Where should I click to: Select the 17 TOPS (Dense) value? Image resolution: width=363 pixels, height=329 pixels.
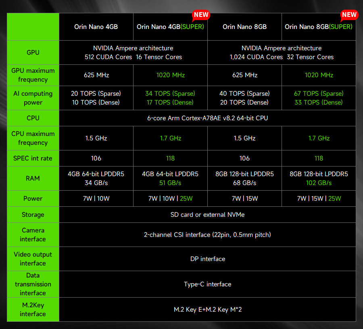coord(170,102)
